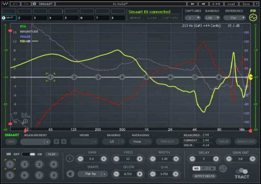261x184 pixels.
Task: Click the CAPTURE button
Action: 170,18
